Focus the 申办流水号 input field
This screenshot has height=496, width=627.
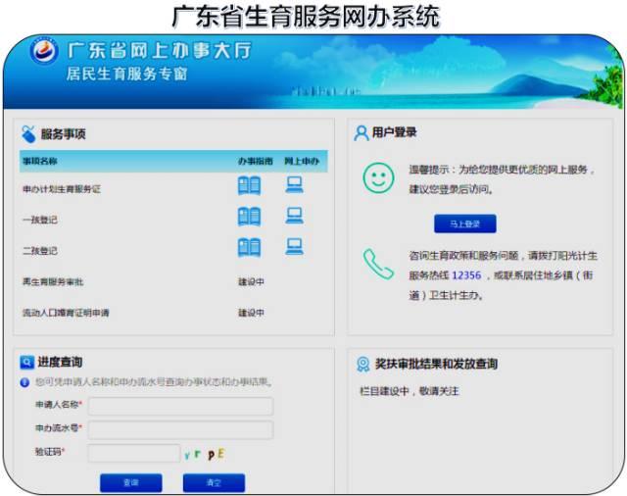click(180, 429)
